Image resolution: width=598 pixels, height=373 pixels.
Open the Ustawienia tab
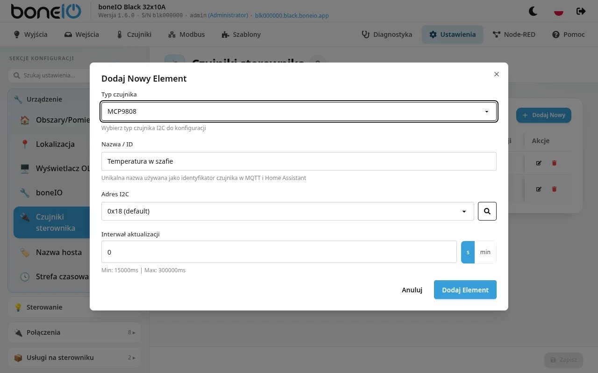coord(453,35)
